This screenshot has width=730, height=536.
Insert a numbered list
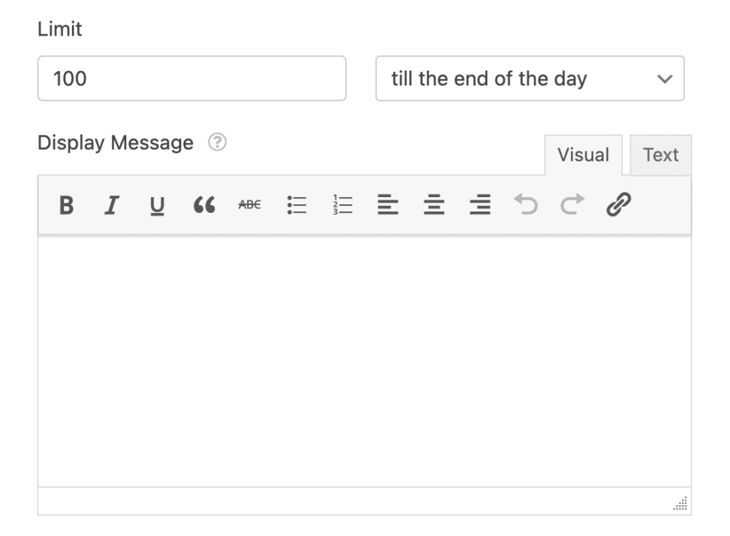(x=342, y=205)
